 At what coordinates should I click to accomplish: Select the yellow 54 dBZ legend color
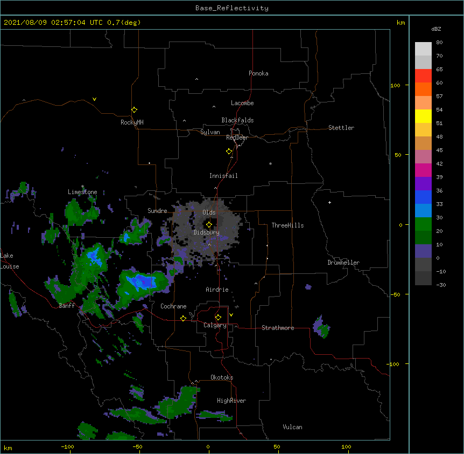[423, 116]
